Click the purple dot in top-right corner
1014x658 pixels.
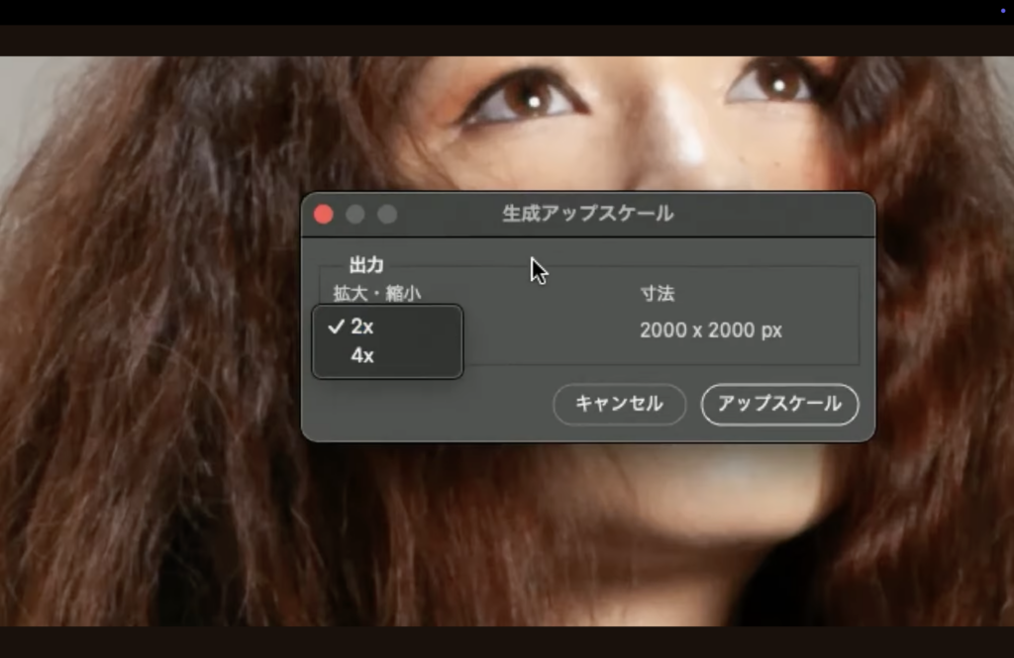[x=1001, y=10]
